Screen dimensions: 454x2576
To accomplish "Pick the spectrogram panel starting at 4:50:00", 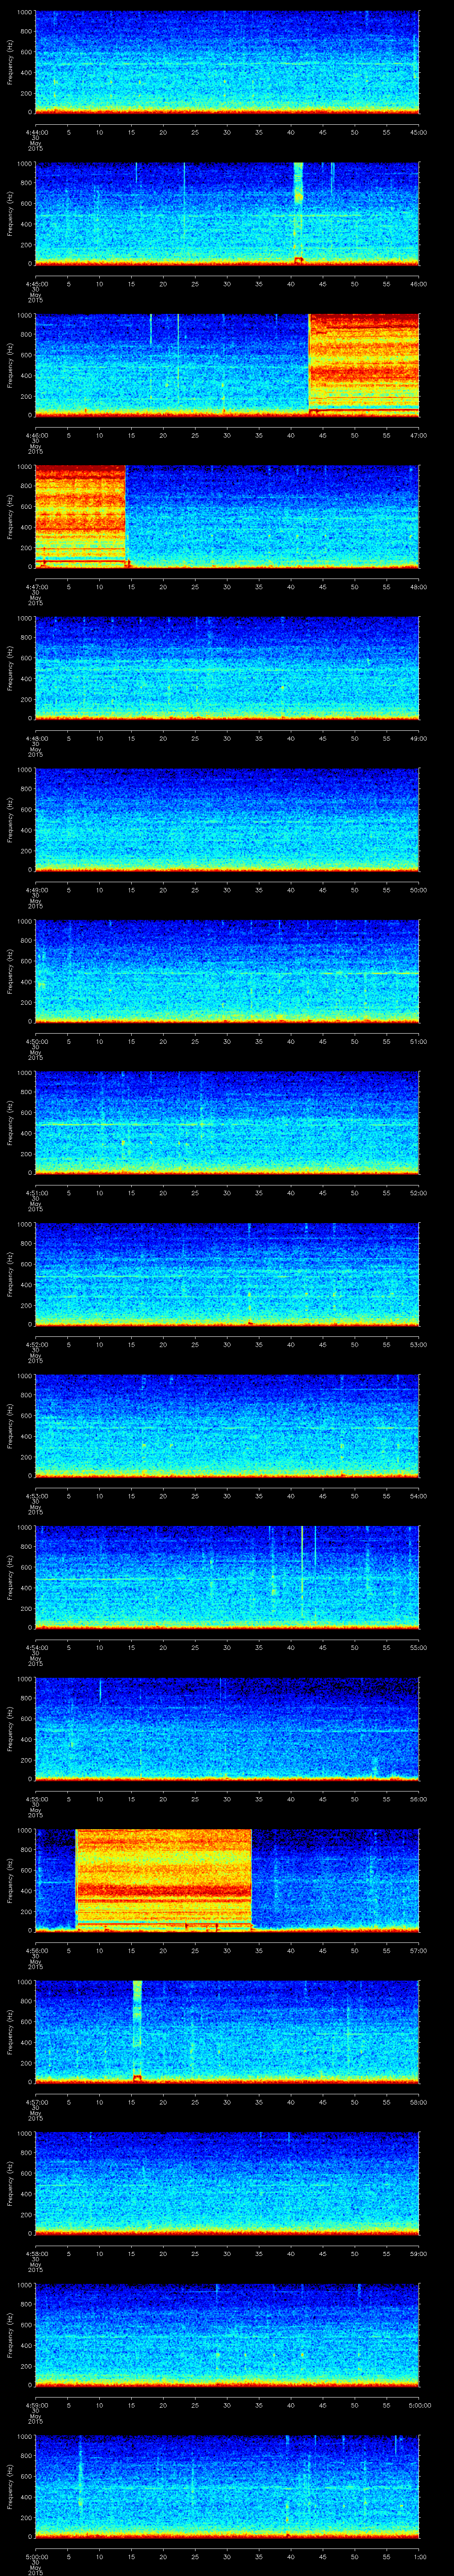I will click(x=227, y=971).
